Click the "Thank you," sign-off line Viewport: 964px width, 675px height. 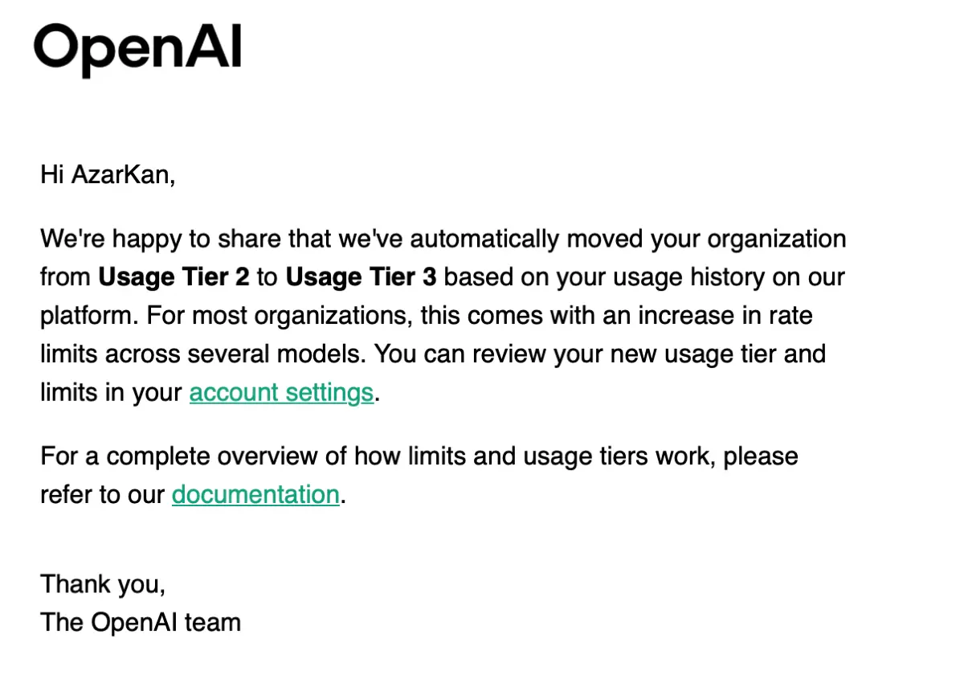click(103, 583)
